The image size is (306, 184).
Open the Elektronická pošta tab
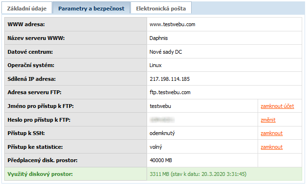pyautogui.click(x=161, y=9)
